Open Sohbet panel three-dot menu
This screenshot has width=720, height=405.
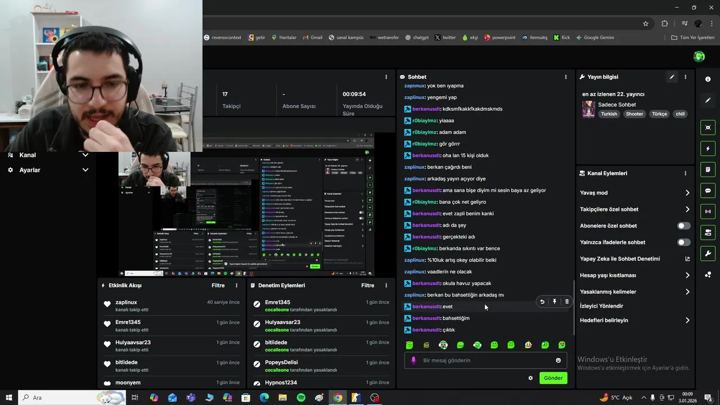[x=566, y=77]
